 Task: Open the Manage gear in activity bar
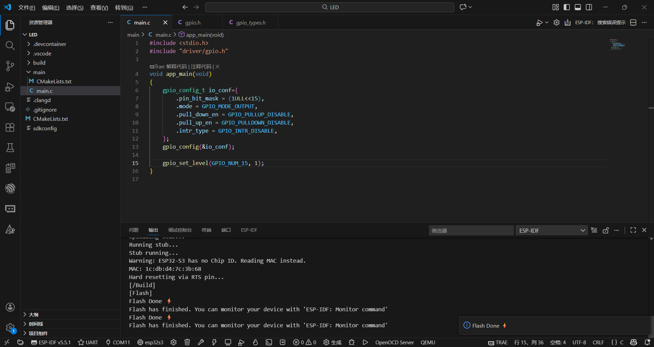(x=10, y=328)
